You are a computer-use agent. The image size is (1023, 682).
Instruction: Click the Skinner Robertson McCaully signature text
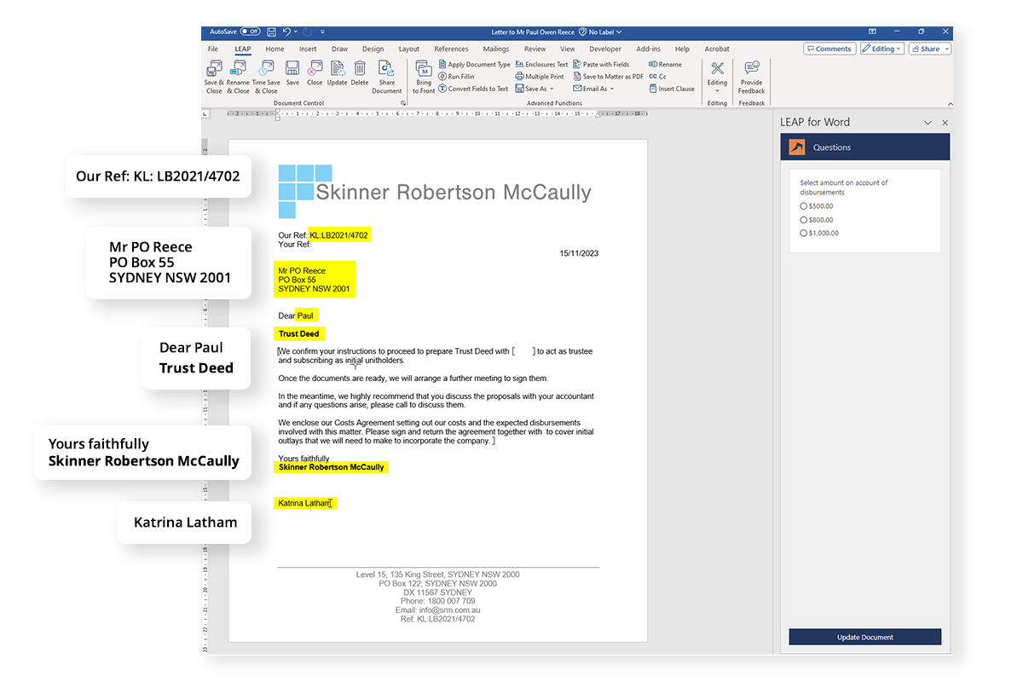coord(332,467)
